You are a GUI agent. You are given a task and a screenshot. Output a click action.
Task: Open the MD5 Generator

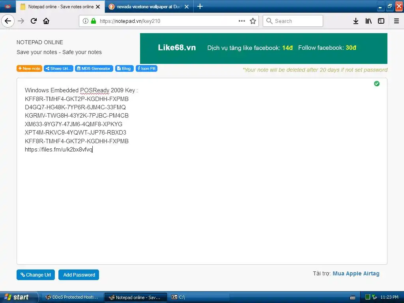click(x=94, y=68)
